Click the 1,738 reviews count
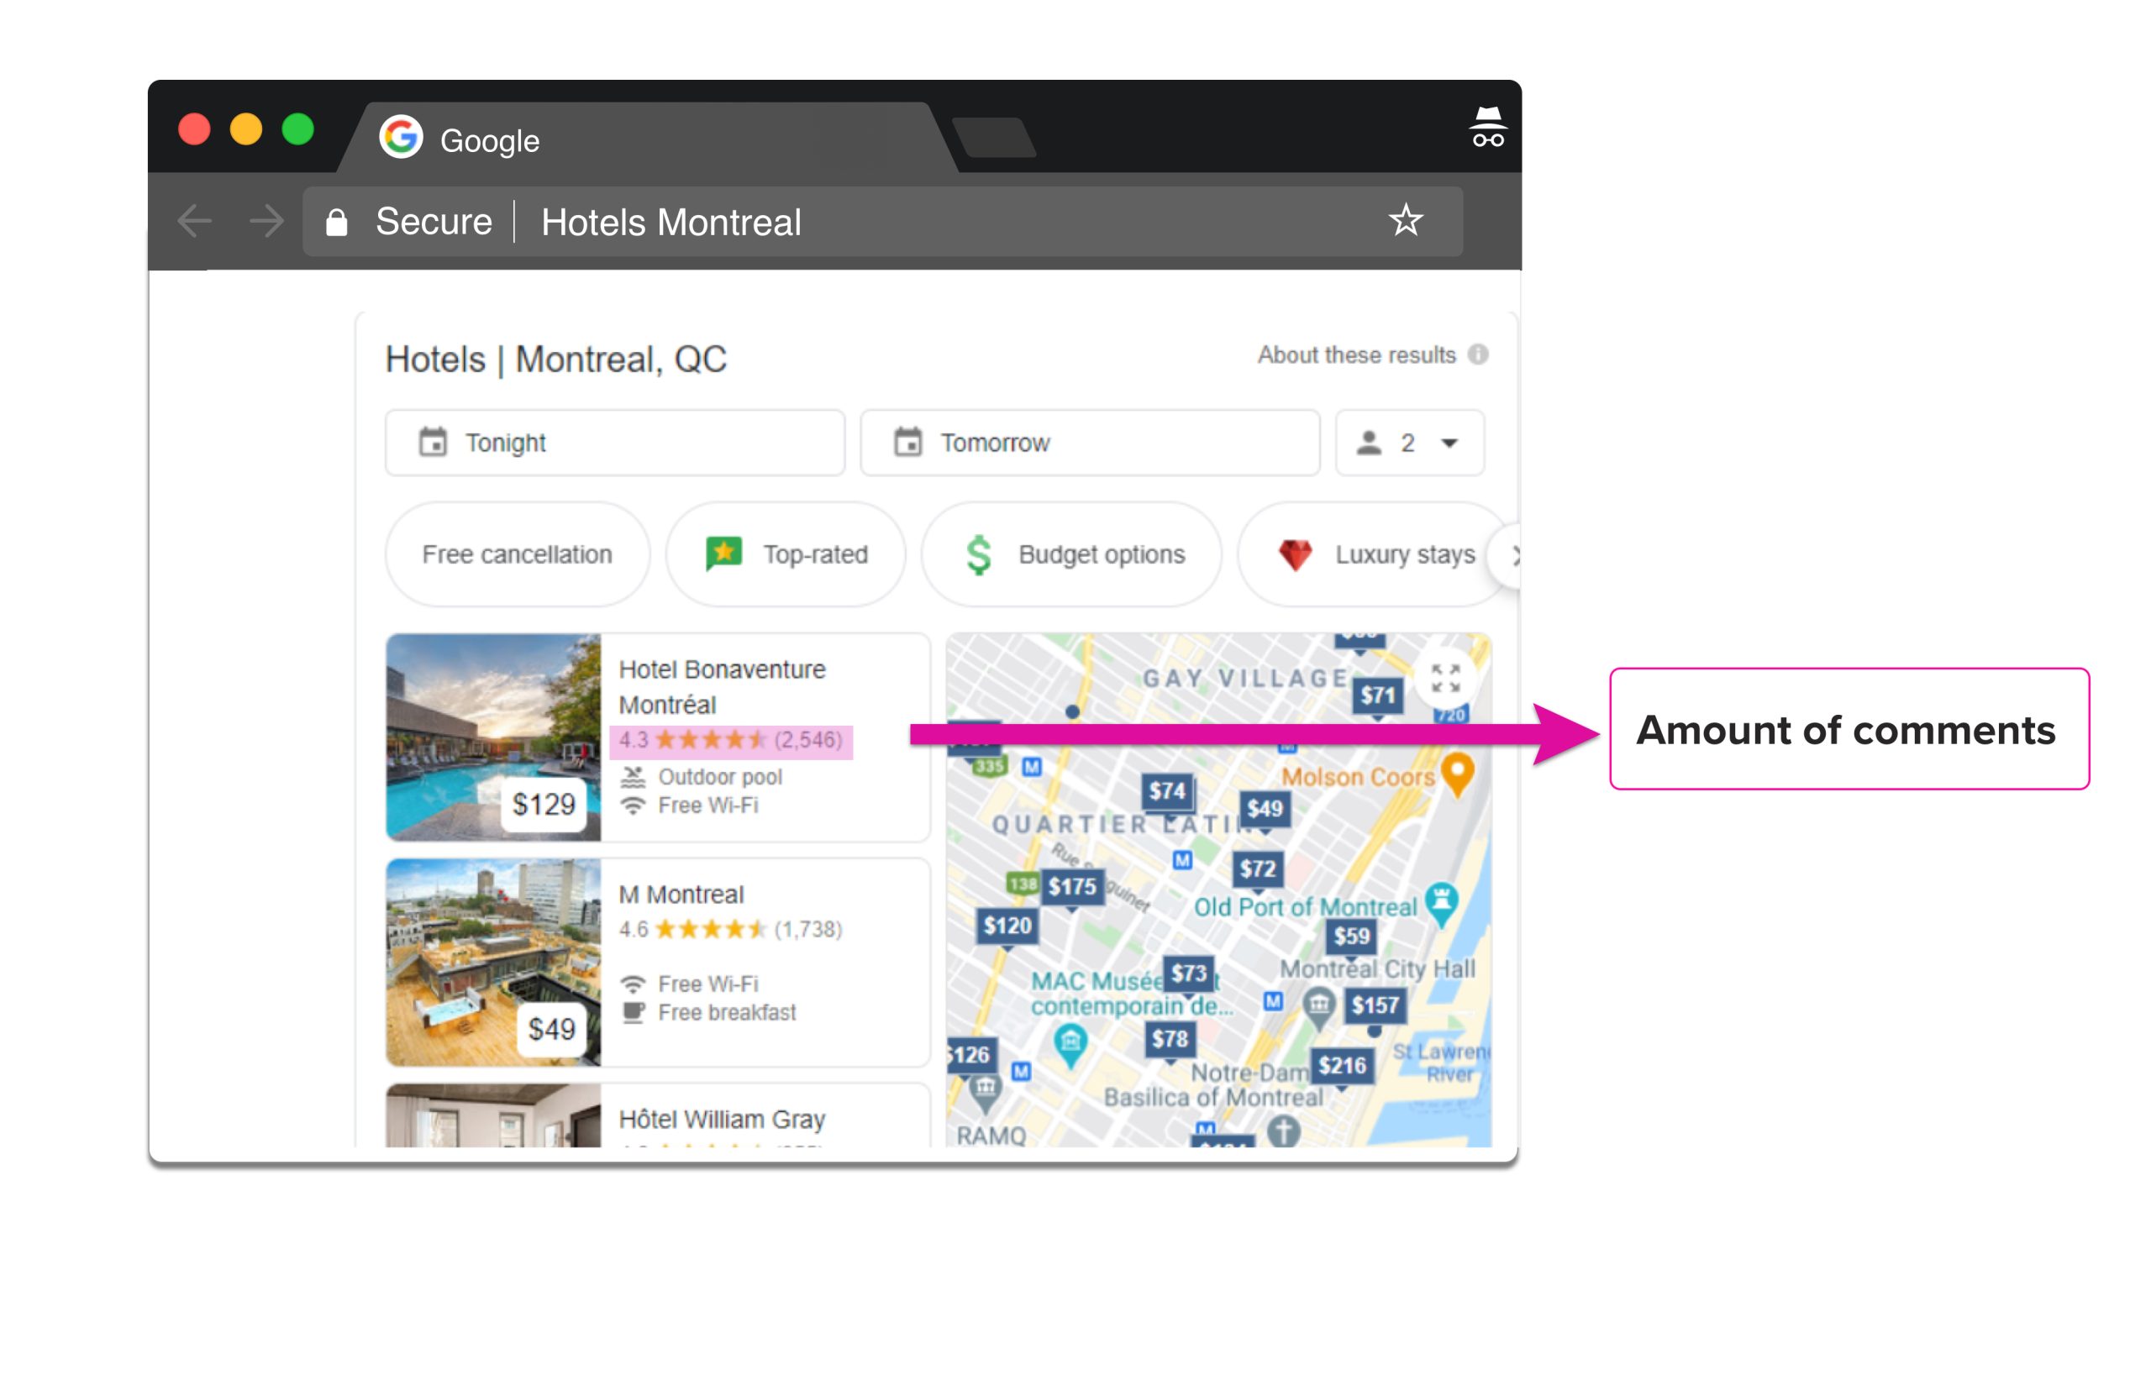This screenshot has height=1380, width=2151. (x=808, y=929)
